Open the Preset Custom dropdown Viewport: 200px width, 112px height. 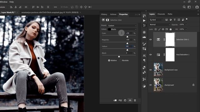pos(122,26)
